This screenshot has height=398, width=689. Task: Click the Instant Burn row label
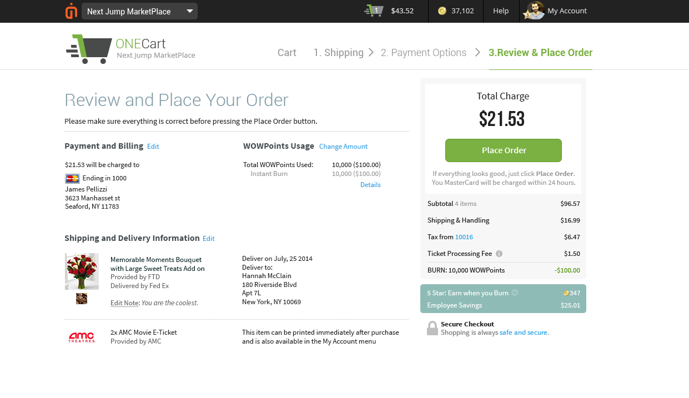[269, 174]
